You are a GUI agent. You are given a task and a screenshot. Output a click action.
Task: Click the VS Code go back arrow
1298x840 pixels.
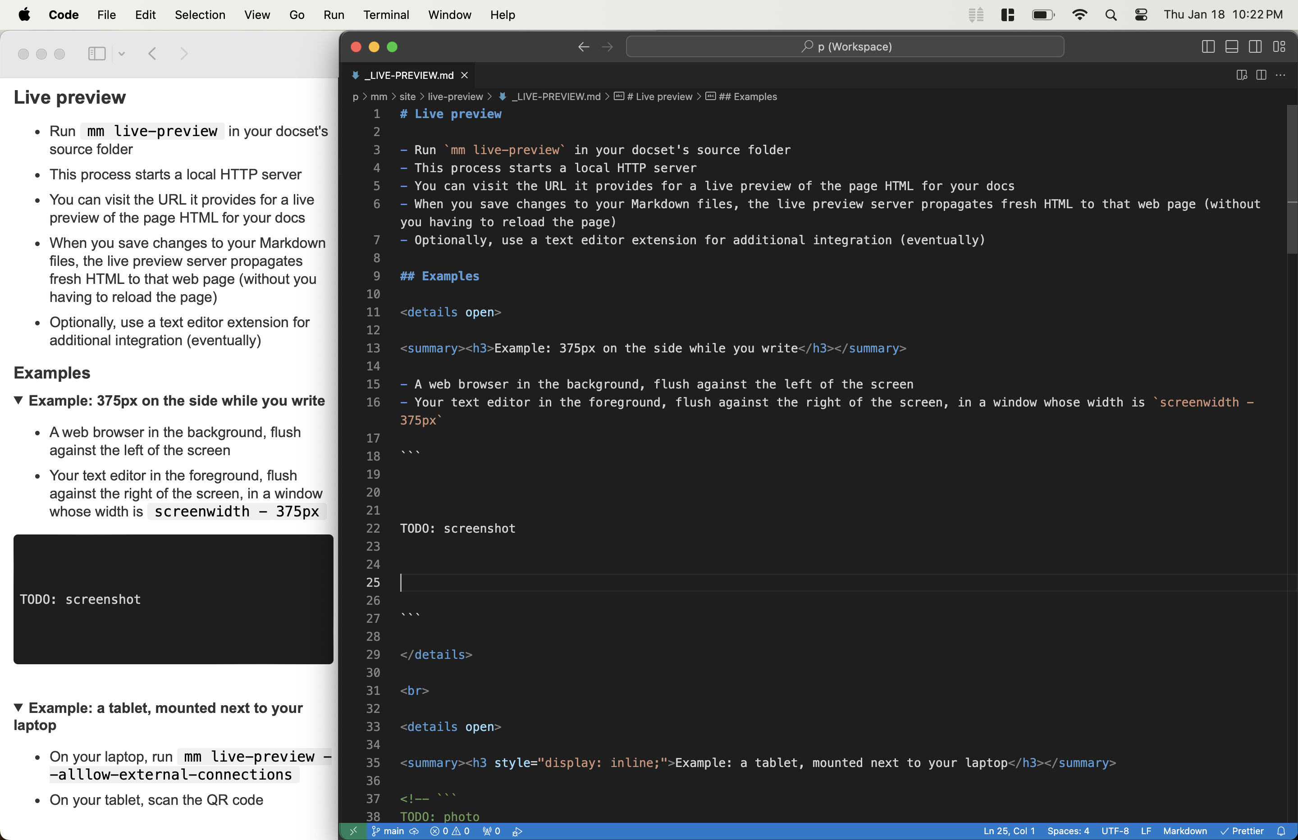pyautogui.click(x=584, y=47)
